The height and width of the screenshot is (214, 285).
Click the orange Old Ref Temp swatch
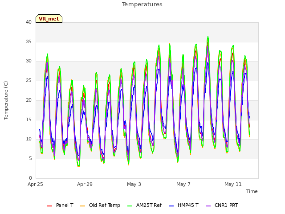click(82, 206)
